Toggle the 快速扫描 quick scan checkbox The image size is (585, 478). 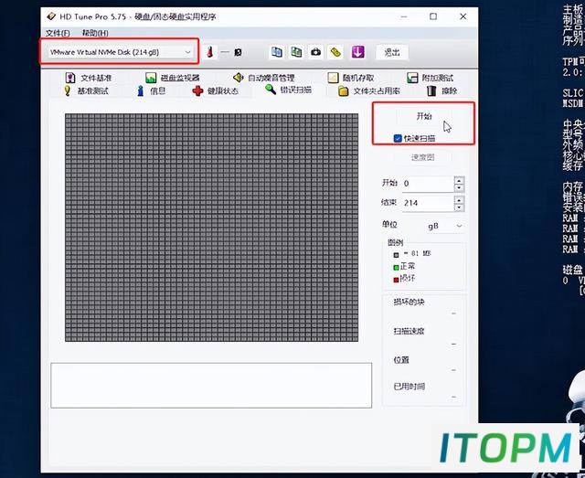[398, 138]
